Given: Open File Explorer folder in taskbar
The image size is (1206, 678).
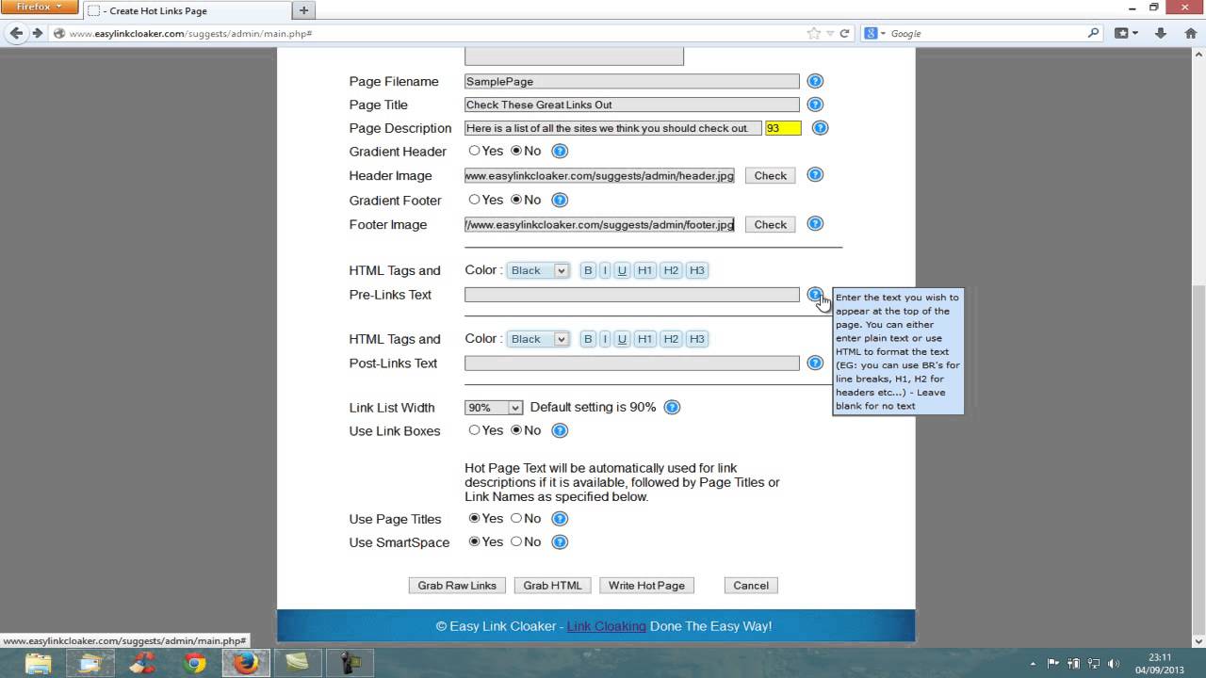Looking at the screenshot, I should pyautogui.click(x=39, y=663).
